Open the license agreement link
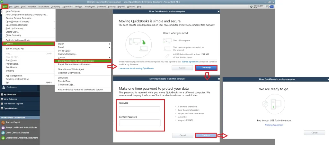Image resolution: width=329 pixels, height=145 pixels. (x=190, y=62)
